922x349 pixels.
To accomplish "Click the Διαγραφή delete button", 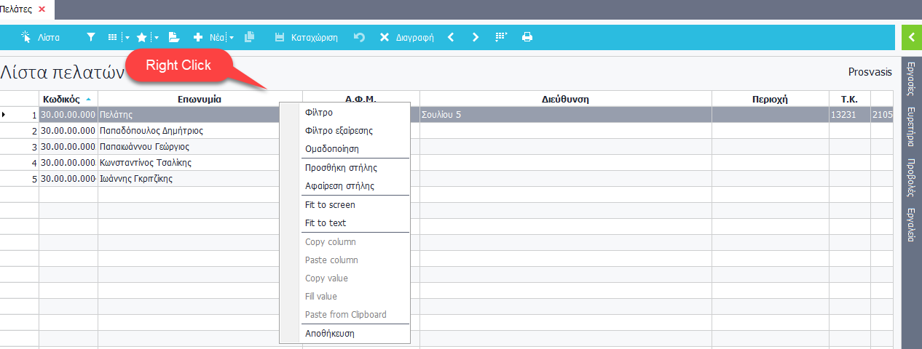I will point(406,37).
